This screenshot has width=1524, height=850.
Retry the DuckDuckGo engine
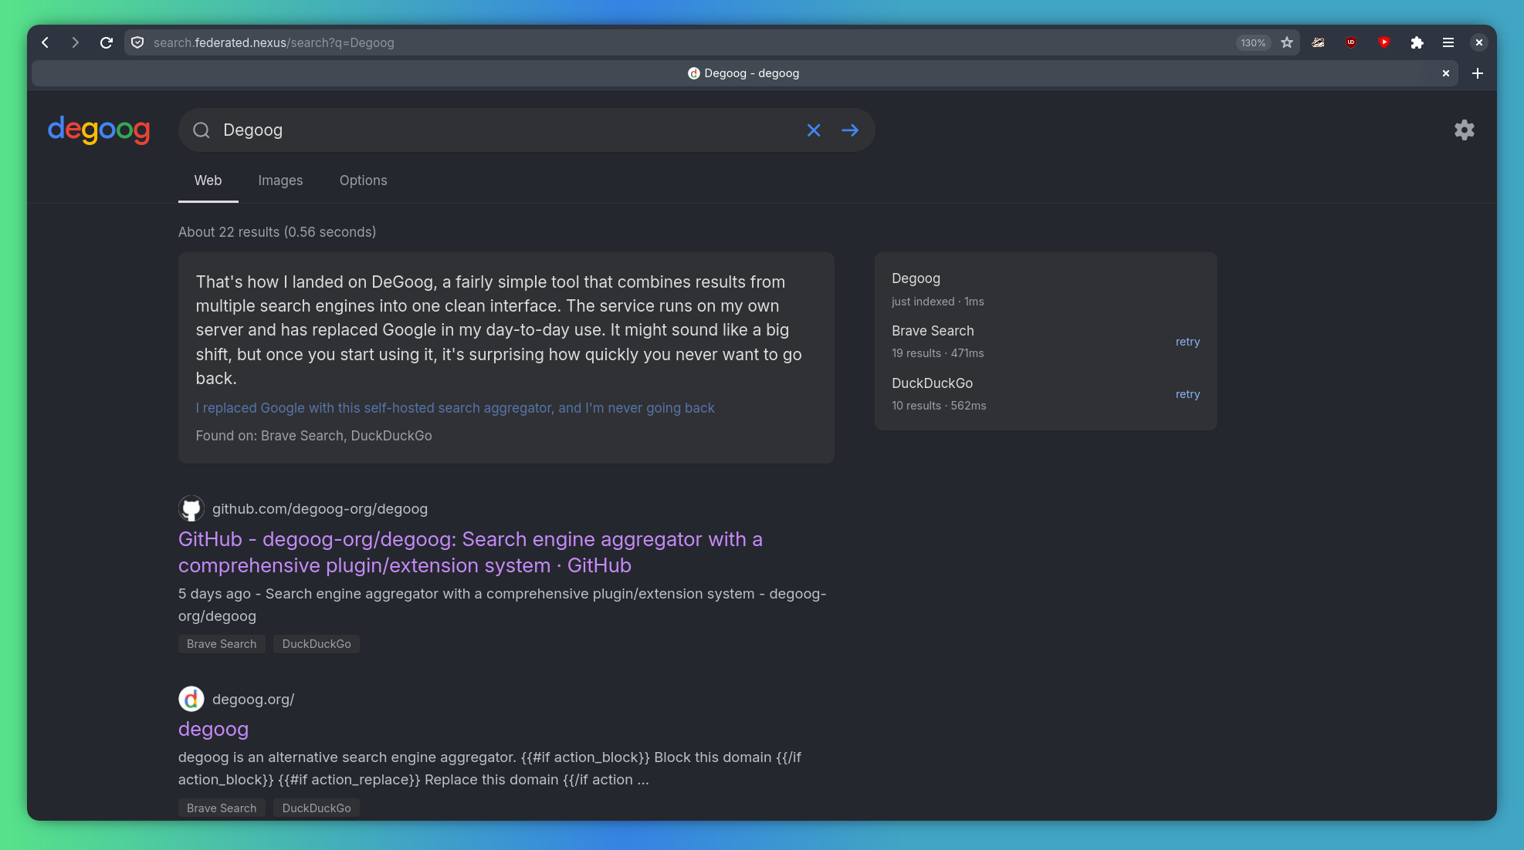point(1187,394)
